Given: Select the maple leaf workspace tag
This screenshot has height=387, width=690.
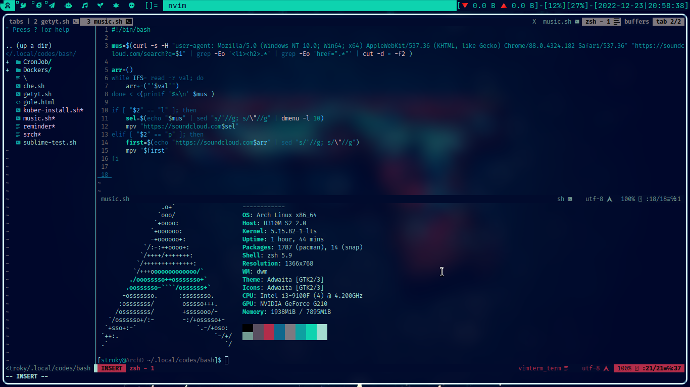Looking at the screenshot, I should point(116,6).
